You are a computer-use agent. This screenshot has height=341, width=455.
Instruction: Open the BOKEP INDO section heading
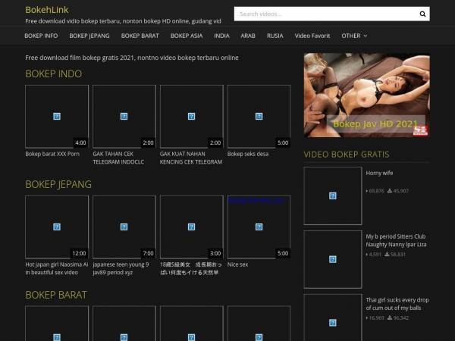[53, 74]
